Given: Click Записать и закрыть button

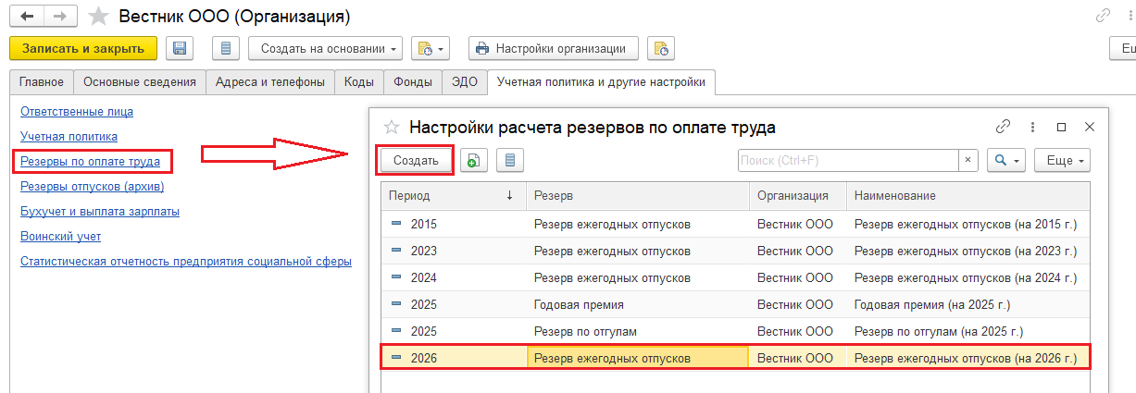Looking at the screenshot, I should 83,48.
